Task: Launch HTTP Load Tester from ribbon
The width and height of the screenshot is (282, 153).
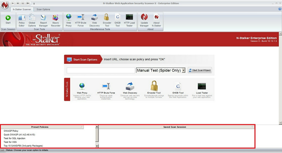Action: click(x=129, y=20)
